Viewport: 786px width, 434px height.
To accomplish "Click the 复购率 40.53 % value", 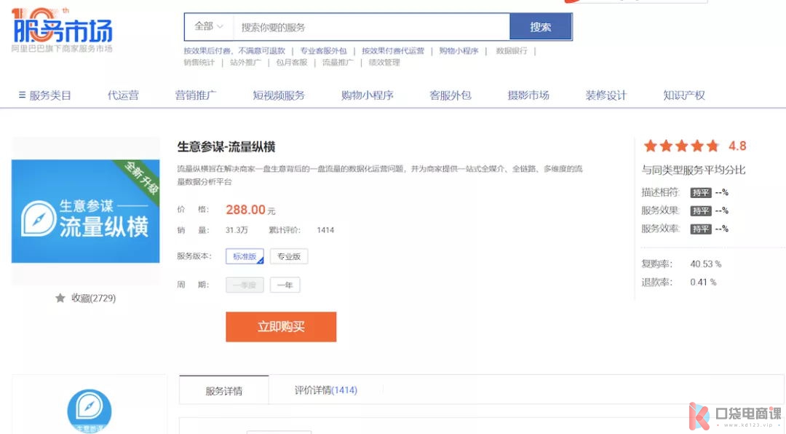I will tap(705, 264).
